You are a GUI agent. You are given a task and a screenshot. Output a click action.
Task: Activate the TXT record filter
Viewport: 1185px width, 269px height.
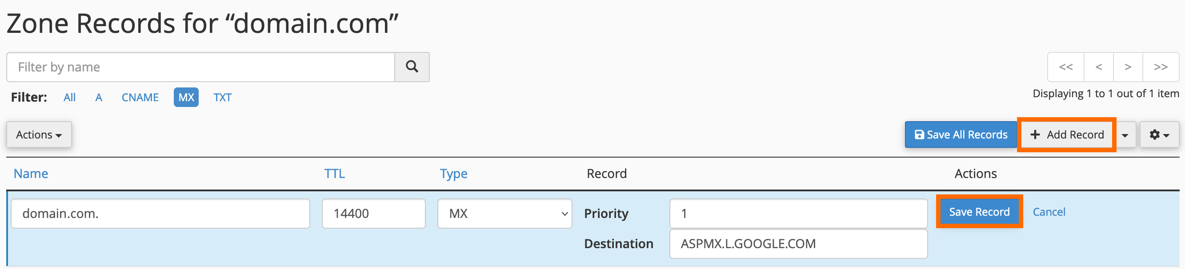222,97
